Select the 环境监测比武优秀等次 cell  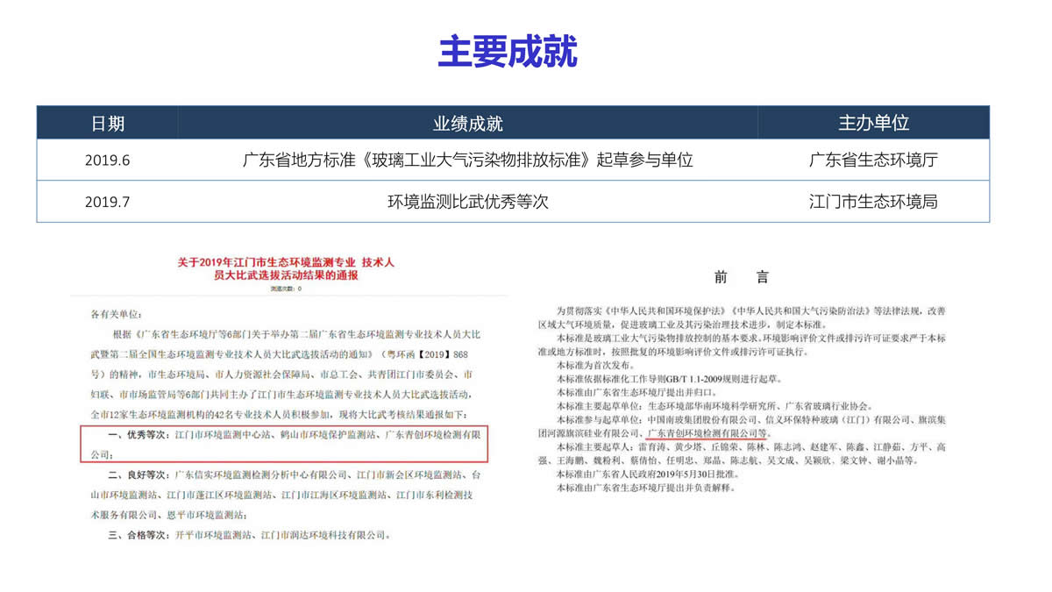click(x=467, y=202)
